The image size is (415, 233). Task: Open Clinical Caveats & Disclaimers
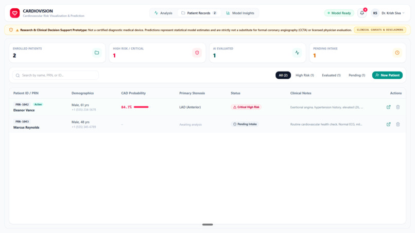coord(380,30)
